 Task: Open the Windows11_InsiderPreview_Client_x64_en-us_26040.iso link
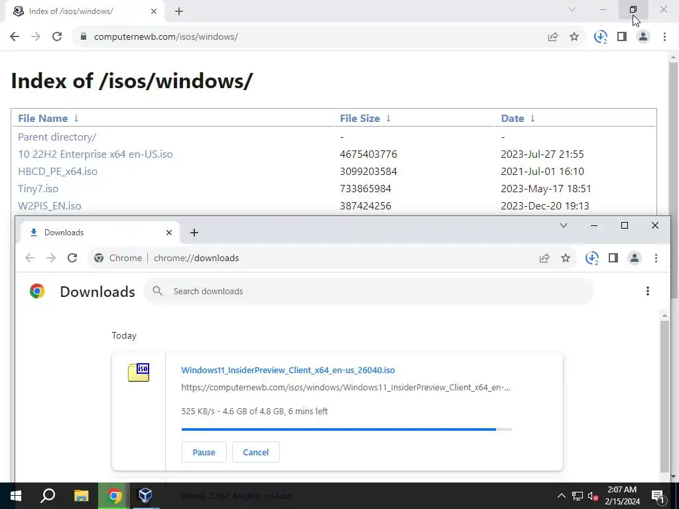[288, 370]
